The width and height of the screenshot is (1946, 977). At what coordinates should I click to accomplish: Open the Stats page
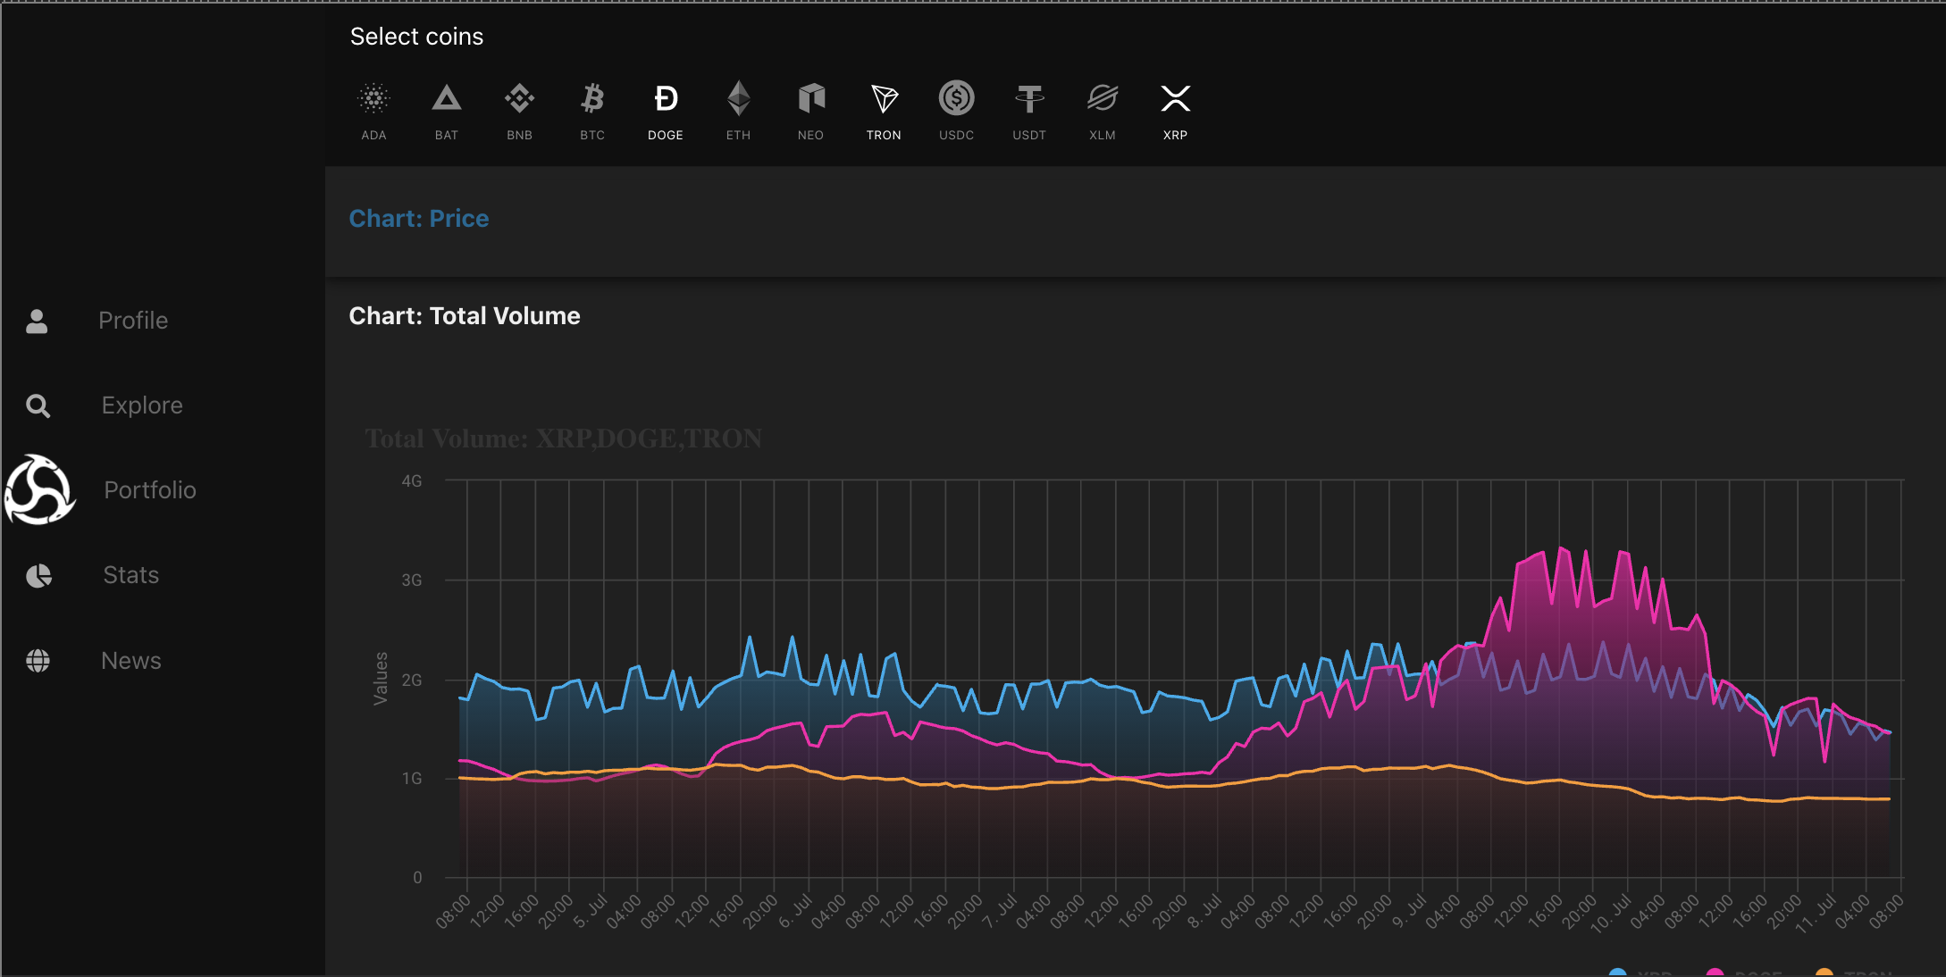[130, 575]
